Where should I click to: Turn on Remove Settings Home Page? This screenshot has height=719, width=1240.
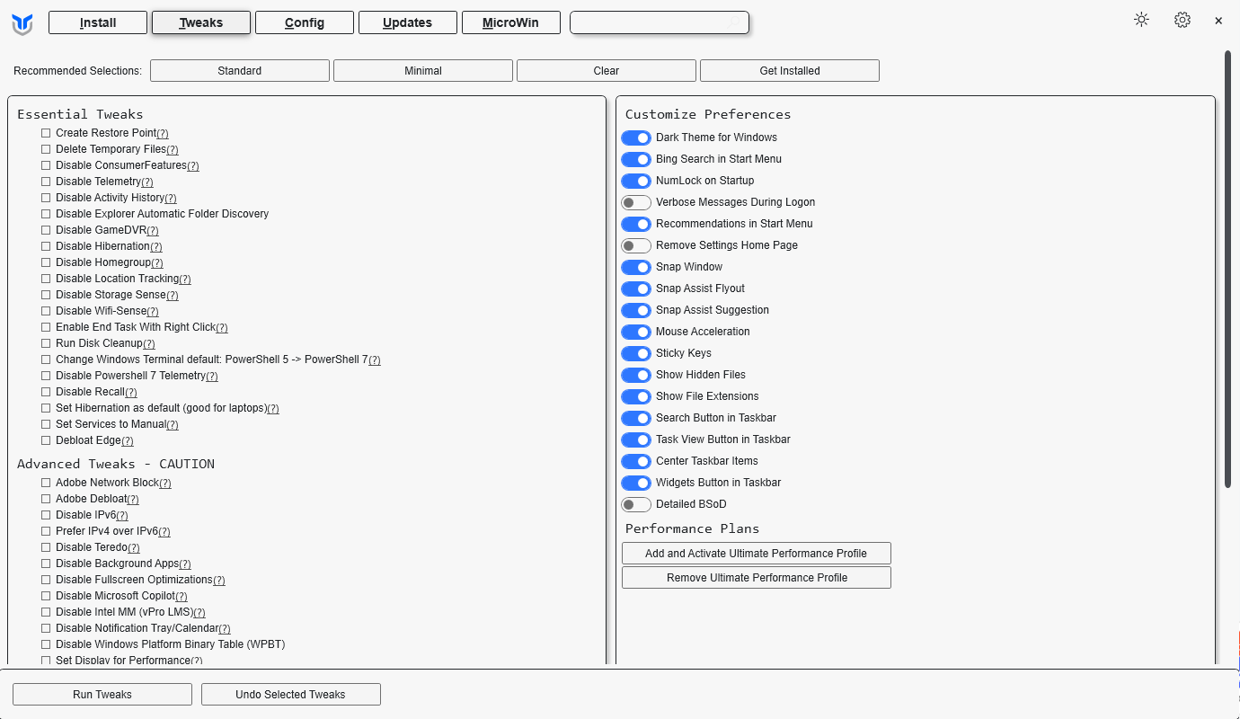click(x=636, y=245)
